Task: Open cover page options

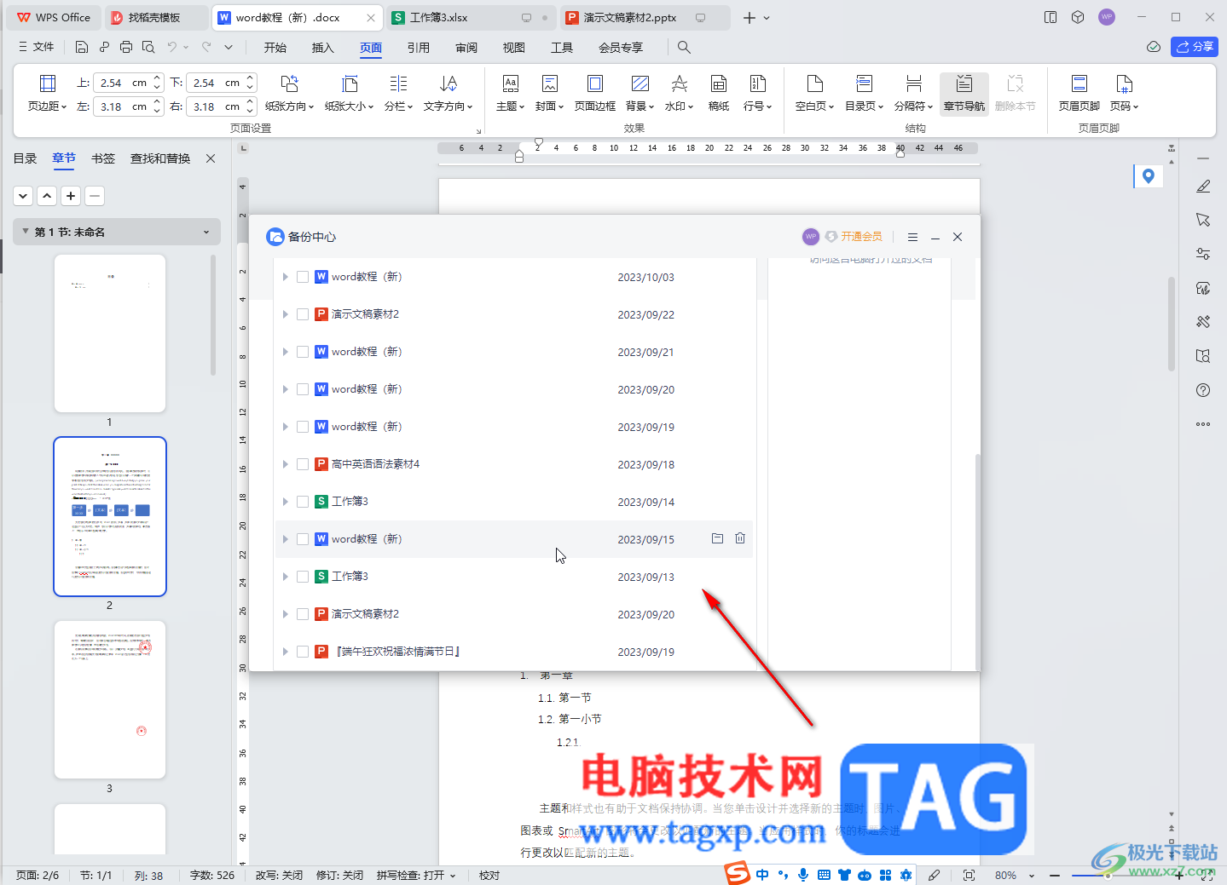Action: (x=549, y=93)
